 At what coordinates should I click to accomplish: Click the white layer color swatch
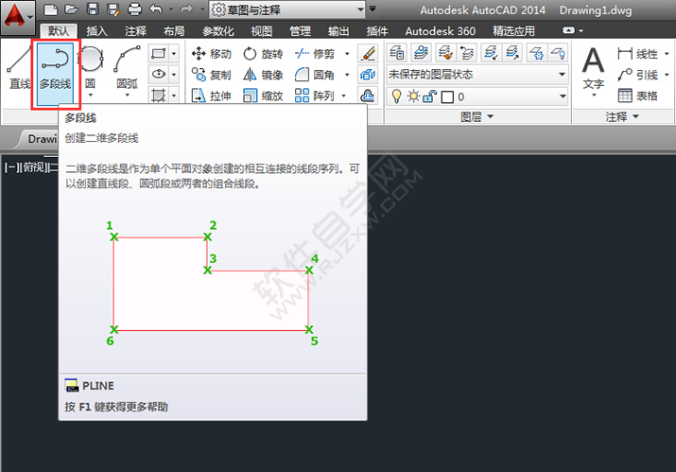tap(446, 96)
